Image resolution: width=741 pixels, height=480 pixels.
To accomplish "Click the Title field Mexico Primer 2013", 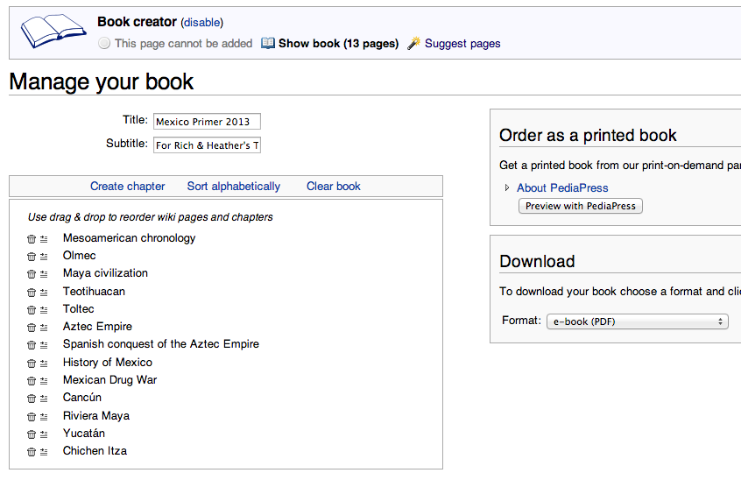I will coord(207,122).
